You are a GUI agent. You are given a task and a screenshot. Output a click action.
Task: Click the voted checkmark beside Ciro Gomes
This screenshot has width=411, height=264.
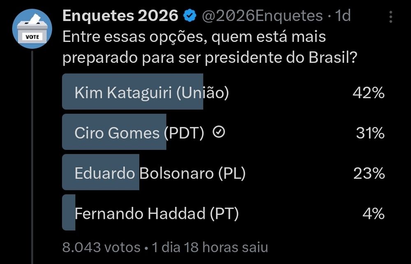[219, 132]
